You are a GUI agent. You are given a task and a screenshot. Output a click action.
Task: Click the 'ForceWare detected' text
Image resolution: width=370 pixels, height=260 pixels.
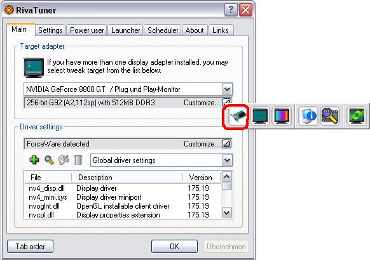58,144
